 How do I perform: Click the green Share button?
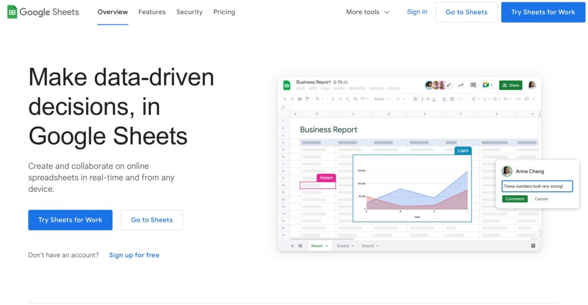pyautogui.click(x=510, y=85)
